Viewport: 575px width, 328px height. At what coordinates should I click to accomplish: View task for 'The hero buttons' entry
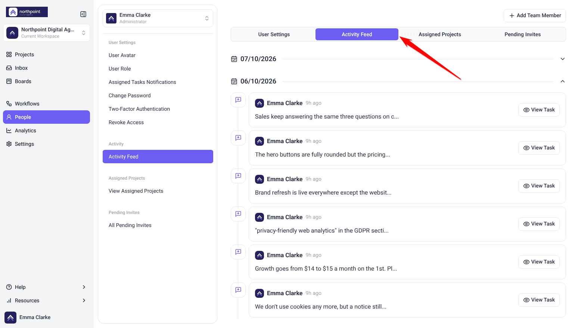point(539,148)
